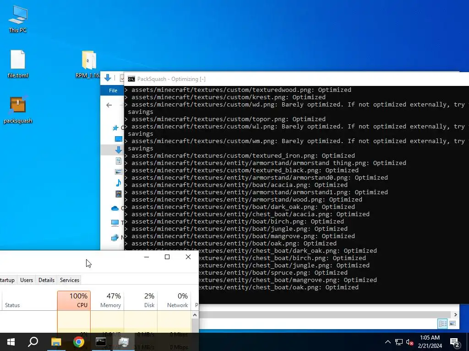Click console line 'custom/krest.png: Optimized'
Image resolution: width=469 pixels, height=351 pixels.
(225, 97)
